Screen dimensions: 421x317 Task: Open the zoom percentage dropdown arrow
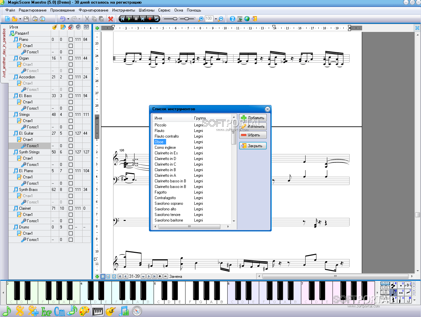(x=216, y=19)
